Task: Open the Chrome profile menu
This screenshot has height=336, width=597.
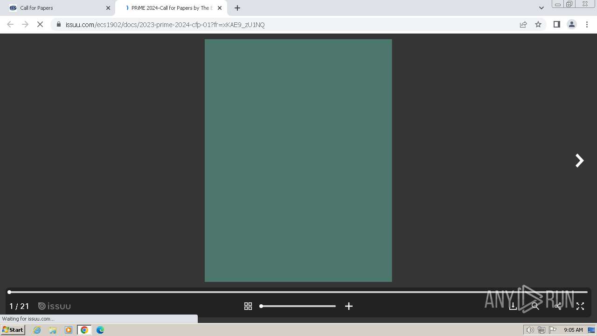Action: tap(572, 25)
